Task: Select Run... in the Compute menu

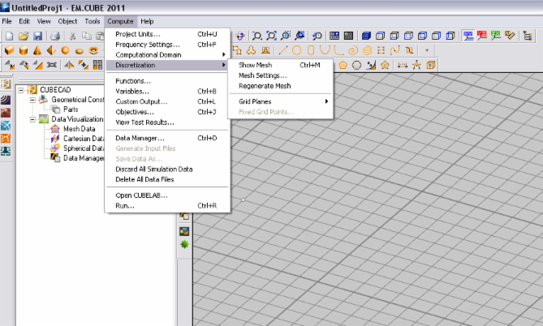Action: (125, 206)
